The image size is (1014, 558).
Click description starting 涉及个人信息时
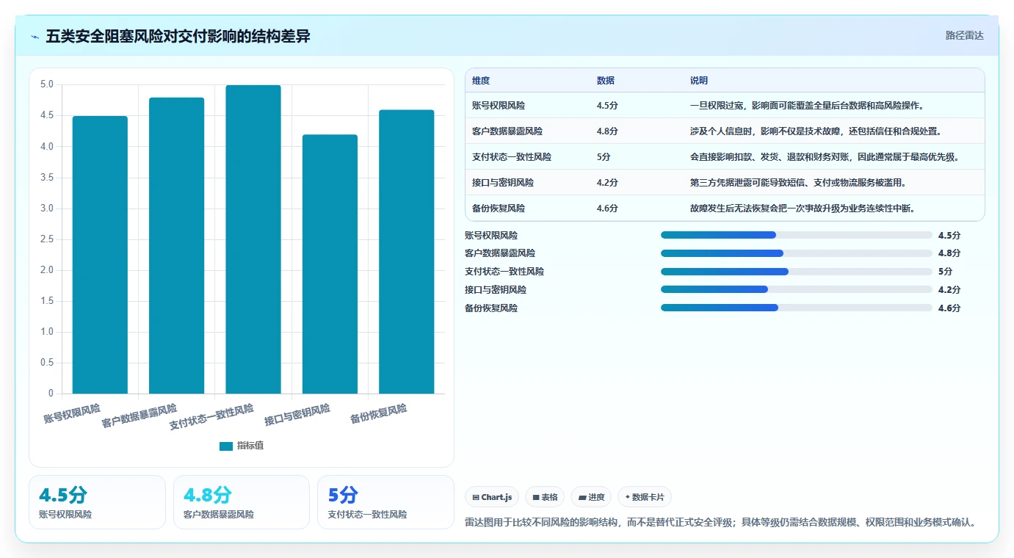[816, 131]
